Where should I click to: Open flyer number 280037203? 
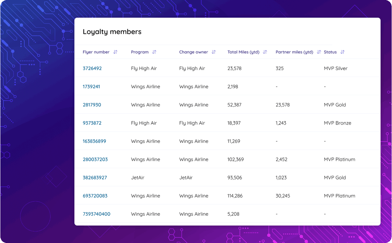point(95,159)
